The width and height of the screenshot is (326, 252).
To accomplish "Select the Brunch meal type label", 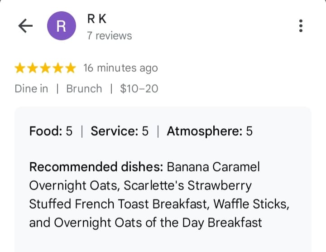I will [x=84, y=88].
